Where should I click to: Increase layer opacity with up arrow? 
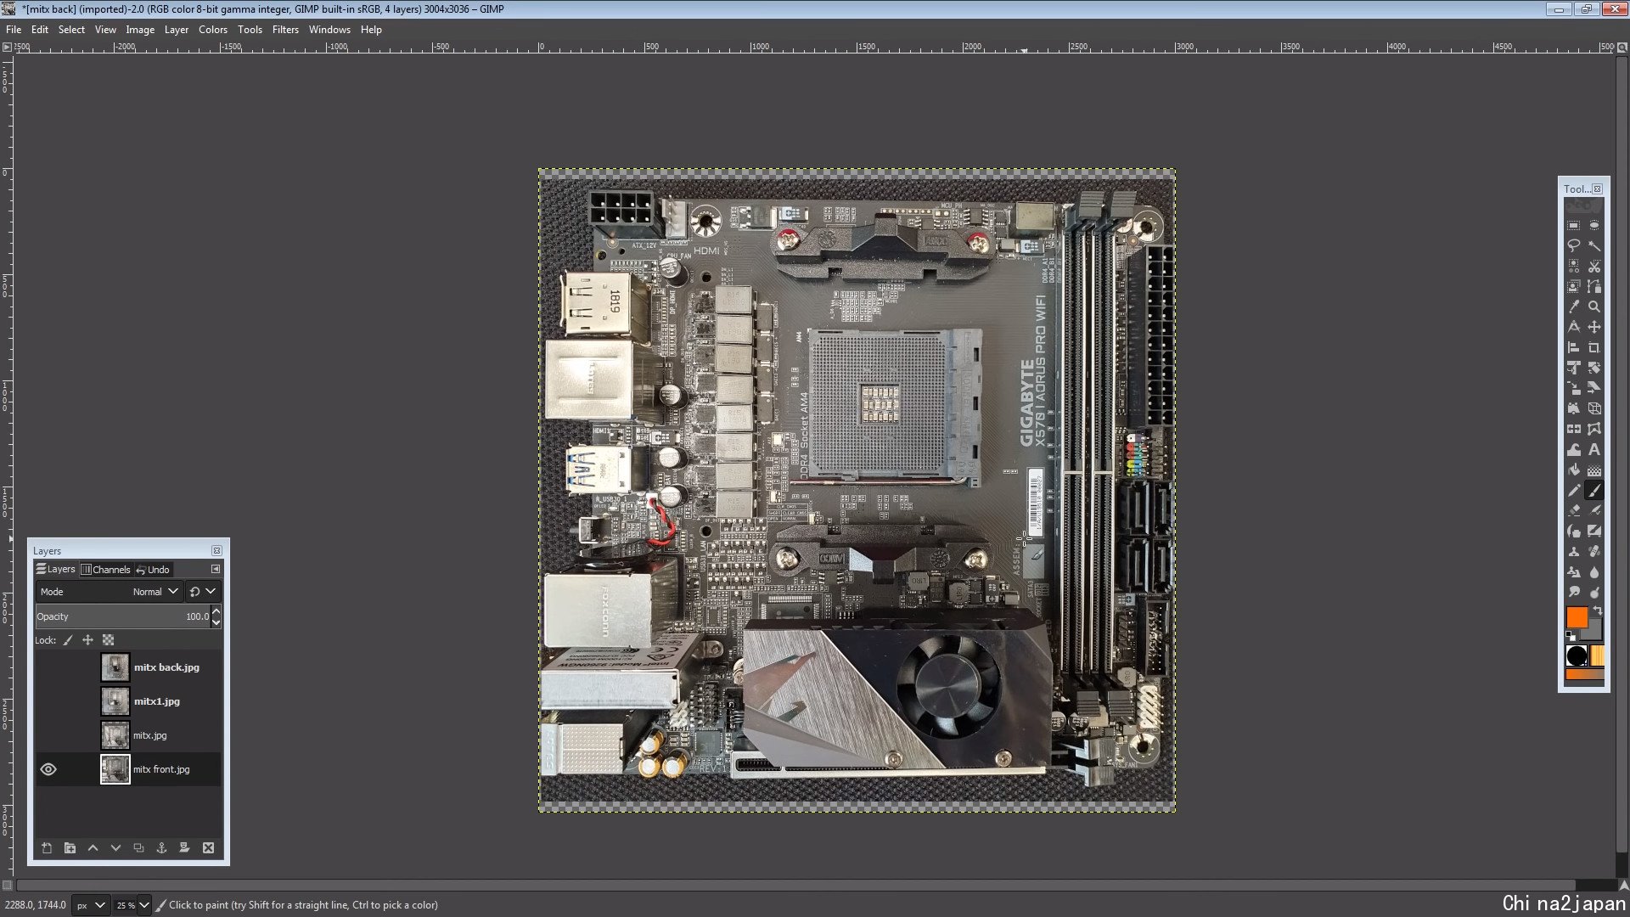coord(216,611)
